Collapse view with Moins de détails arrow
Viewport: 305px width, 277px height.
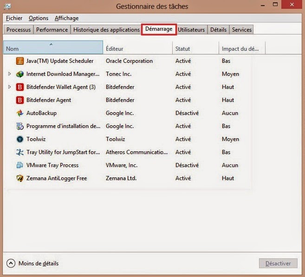(x=11, y=263)
